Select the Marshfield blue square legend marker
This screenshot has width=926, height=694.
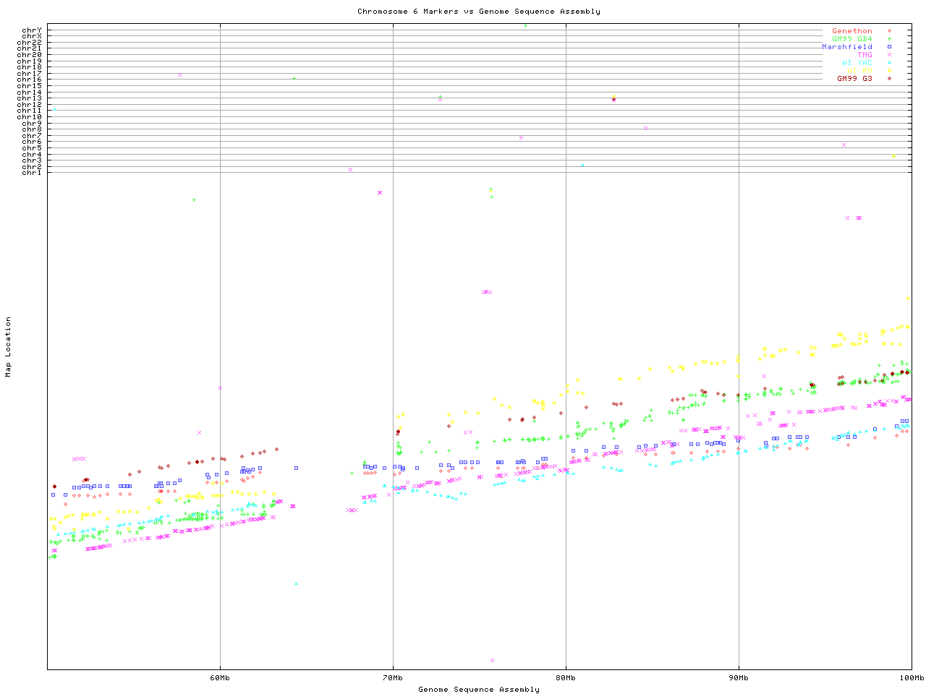point(889,47)
